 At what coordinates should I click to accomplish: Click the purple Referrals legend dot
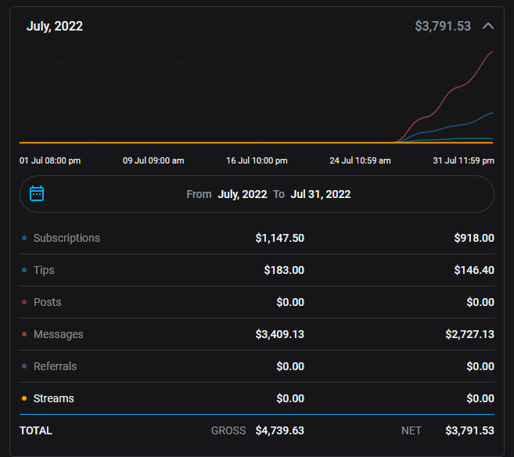coord(24,366)
